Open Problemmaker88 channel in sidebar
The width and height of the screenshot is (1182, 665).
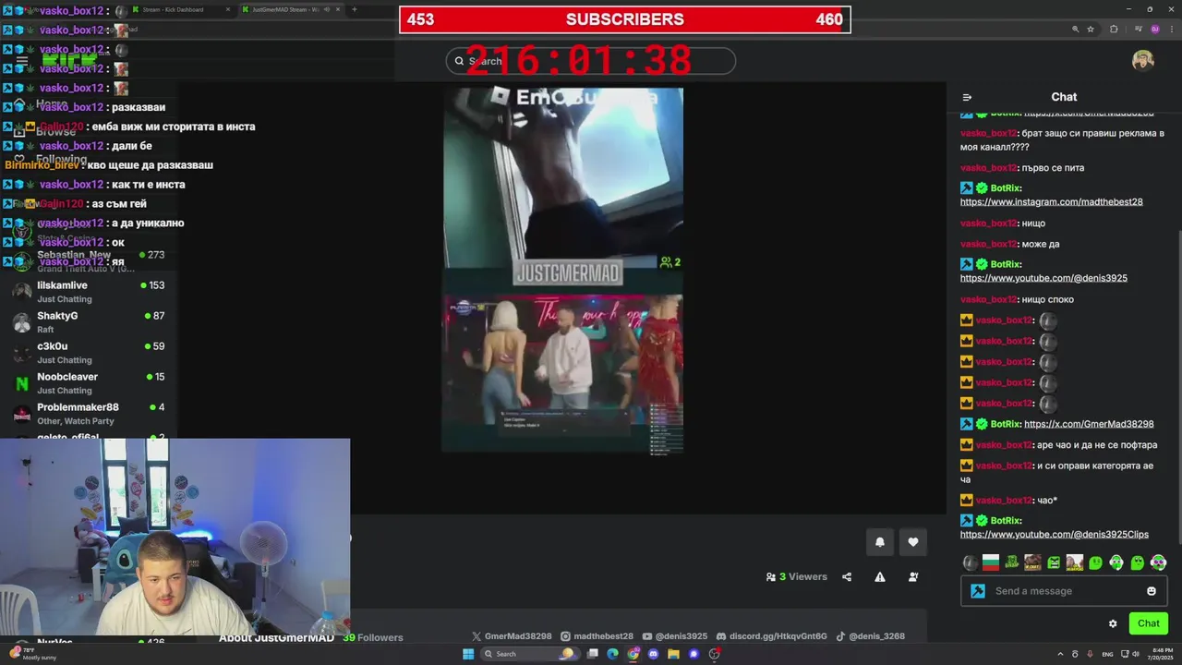pos(89,413)
